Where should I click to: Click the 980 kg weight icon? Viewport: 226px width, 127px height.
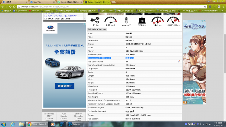pyautogui.click(x=142, y=20)
